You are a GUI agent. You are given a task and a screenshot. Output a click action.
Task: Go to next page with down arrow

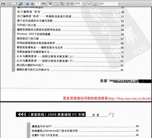(x=32, y=4)
